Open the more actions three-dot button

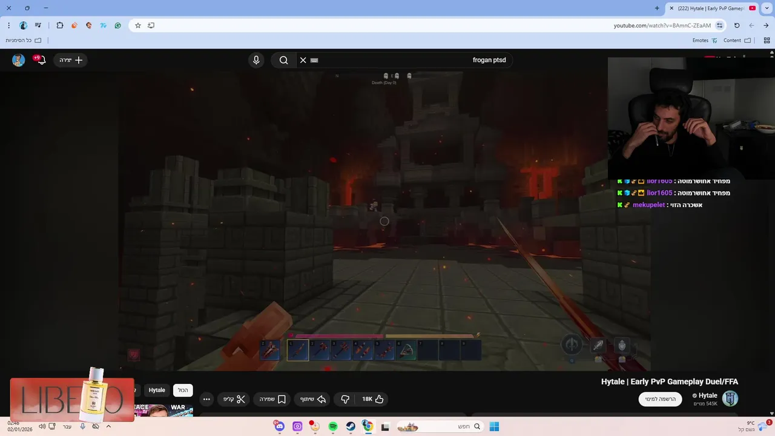206,399
